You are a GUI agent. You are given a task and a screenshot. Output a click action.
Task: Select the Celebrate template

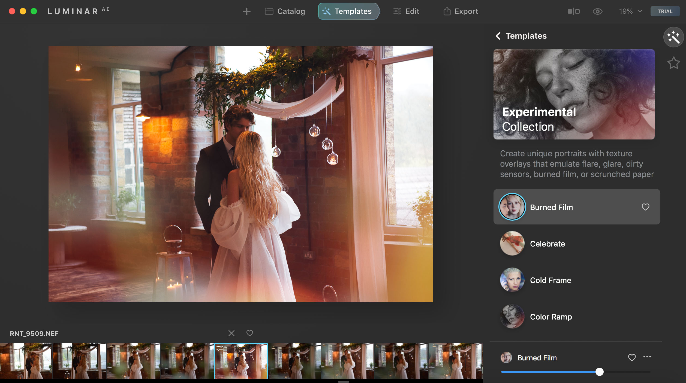pyautogui.click(x=577, y=244)
